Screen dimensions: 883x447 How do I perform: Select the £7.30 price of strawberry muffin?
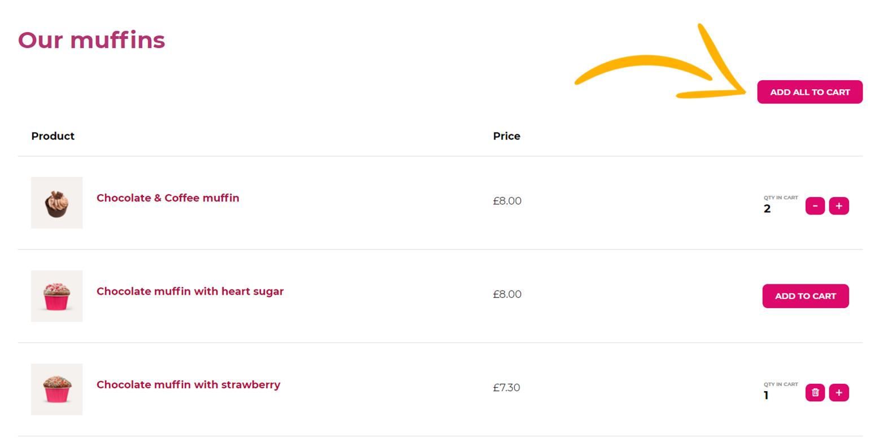(x=507, y=388)
